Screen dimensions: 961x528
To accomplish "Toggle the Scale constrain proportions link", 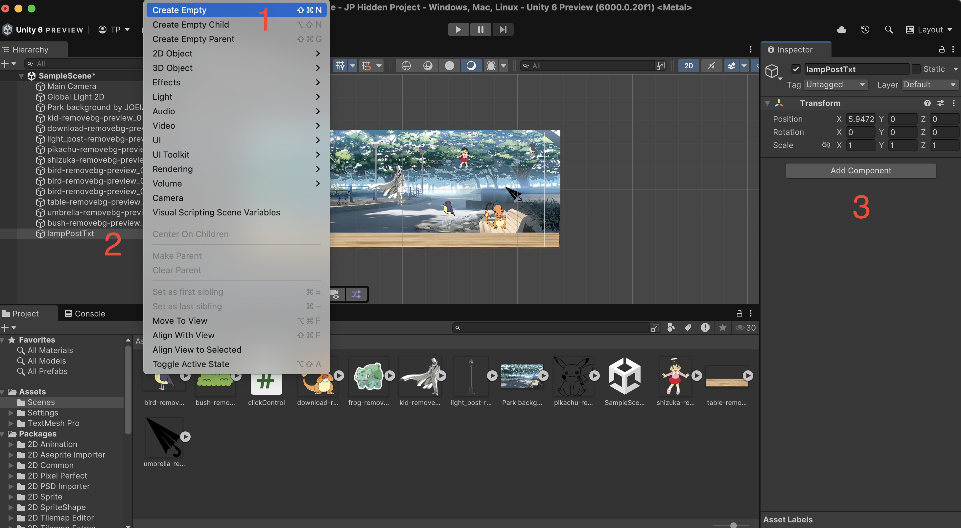I will pos(826,145).
